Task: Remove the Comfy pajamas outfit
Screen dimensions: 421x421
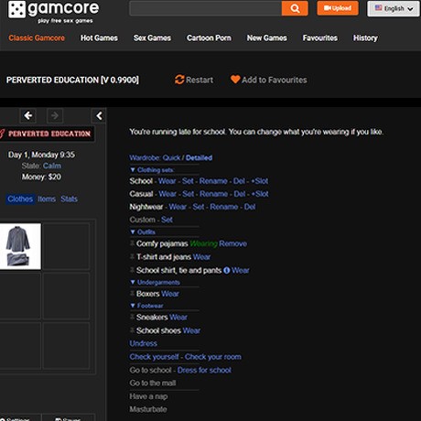Action: (232, 243)
